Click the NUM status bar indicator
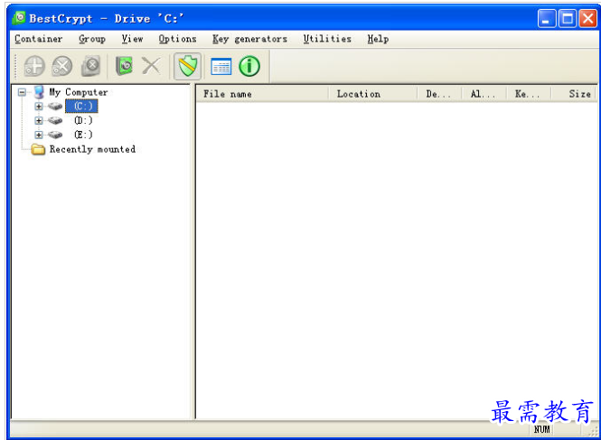 (x=541, y=430)
